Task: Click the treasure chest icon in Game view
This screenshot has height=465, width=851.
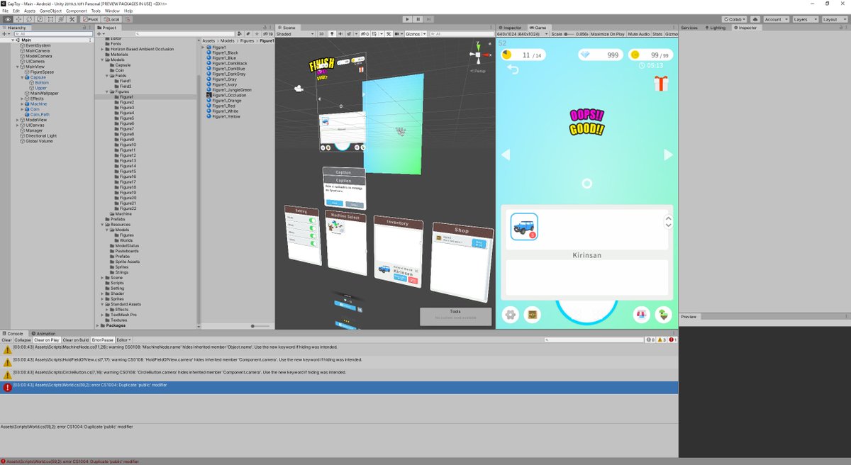Action: [x=531, y=315]
